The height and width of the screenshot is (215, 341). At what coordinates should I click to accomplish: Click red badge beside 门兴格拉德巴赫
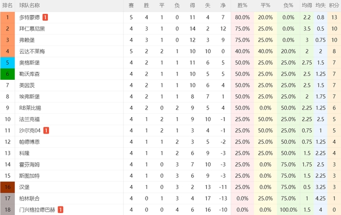point(60,210)
